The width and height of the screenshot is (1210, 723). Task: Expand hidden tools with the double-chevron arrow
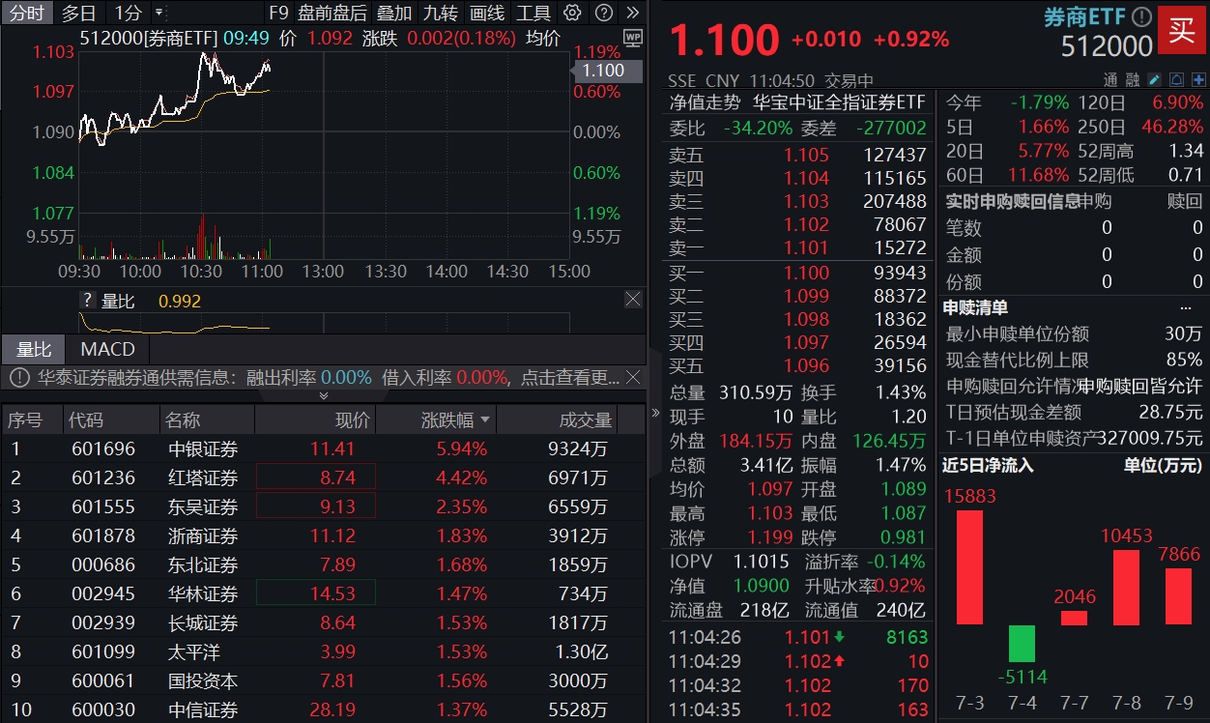click(635, 13)
